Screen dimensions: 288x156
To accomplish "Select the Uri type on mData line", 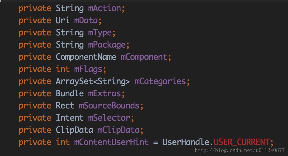I will [62, 20].
